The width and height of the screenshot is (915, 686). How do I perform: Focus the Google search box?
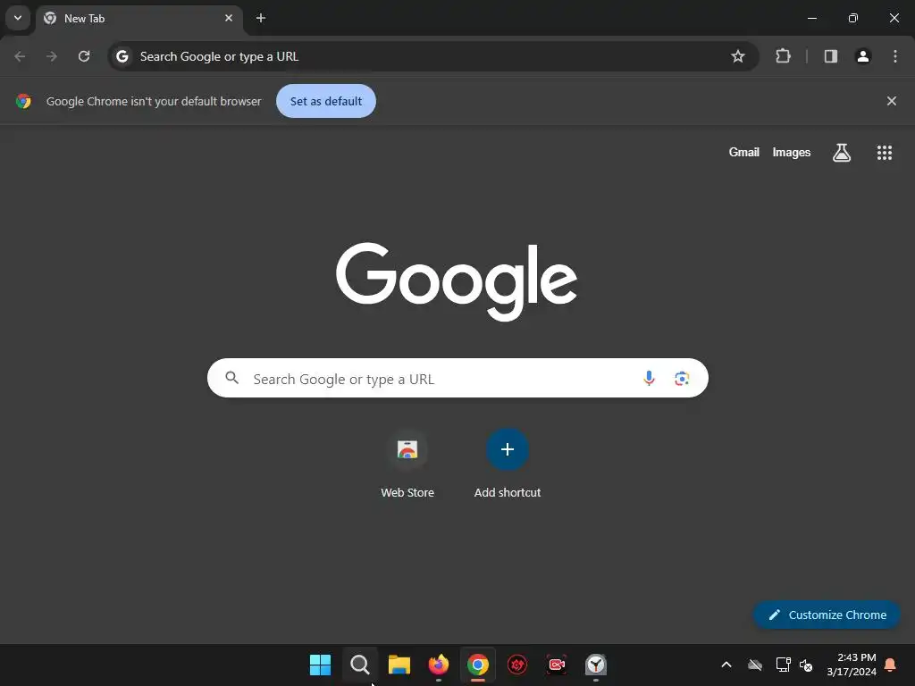(457, 378)
